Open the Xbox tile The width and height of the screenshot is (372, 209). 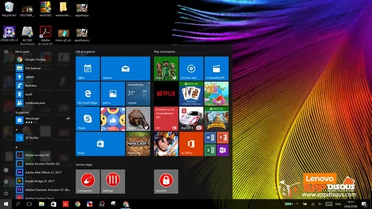coord(166,69)
